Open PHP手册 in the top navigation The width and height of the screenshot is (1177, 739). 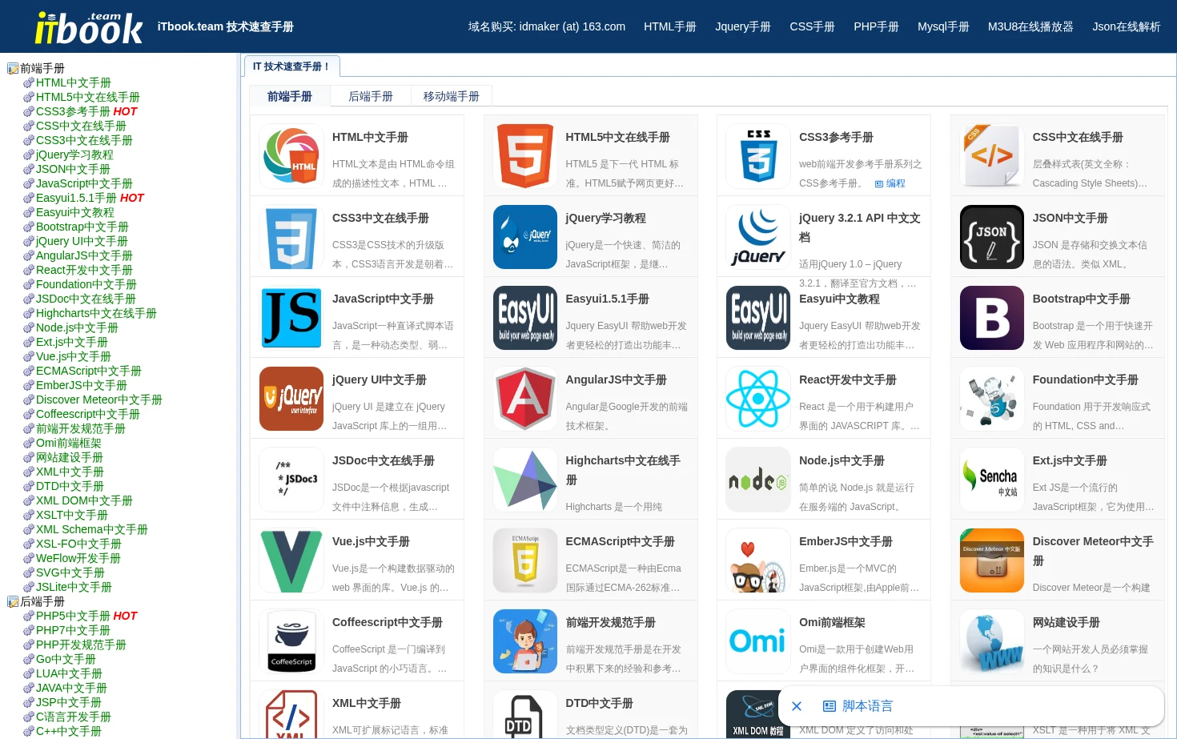[877, 27]
